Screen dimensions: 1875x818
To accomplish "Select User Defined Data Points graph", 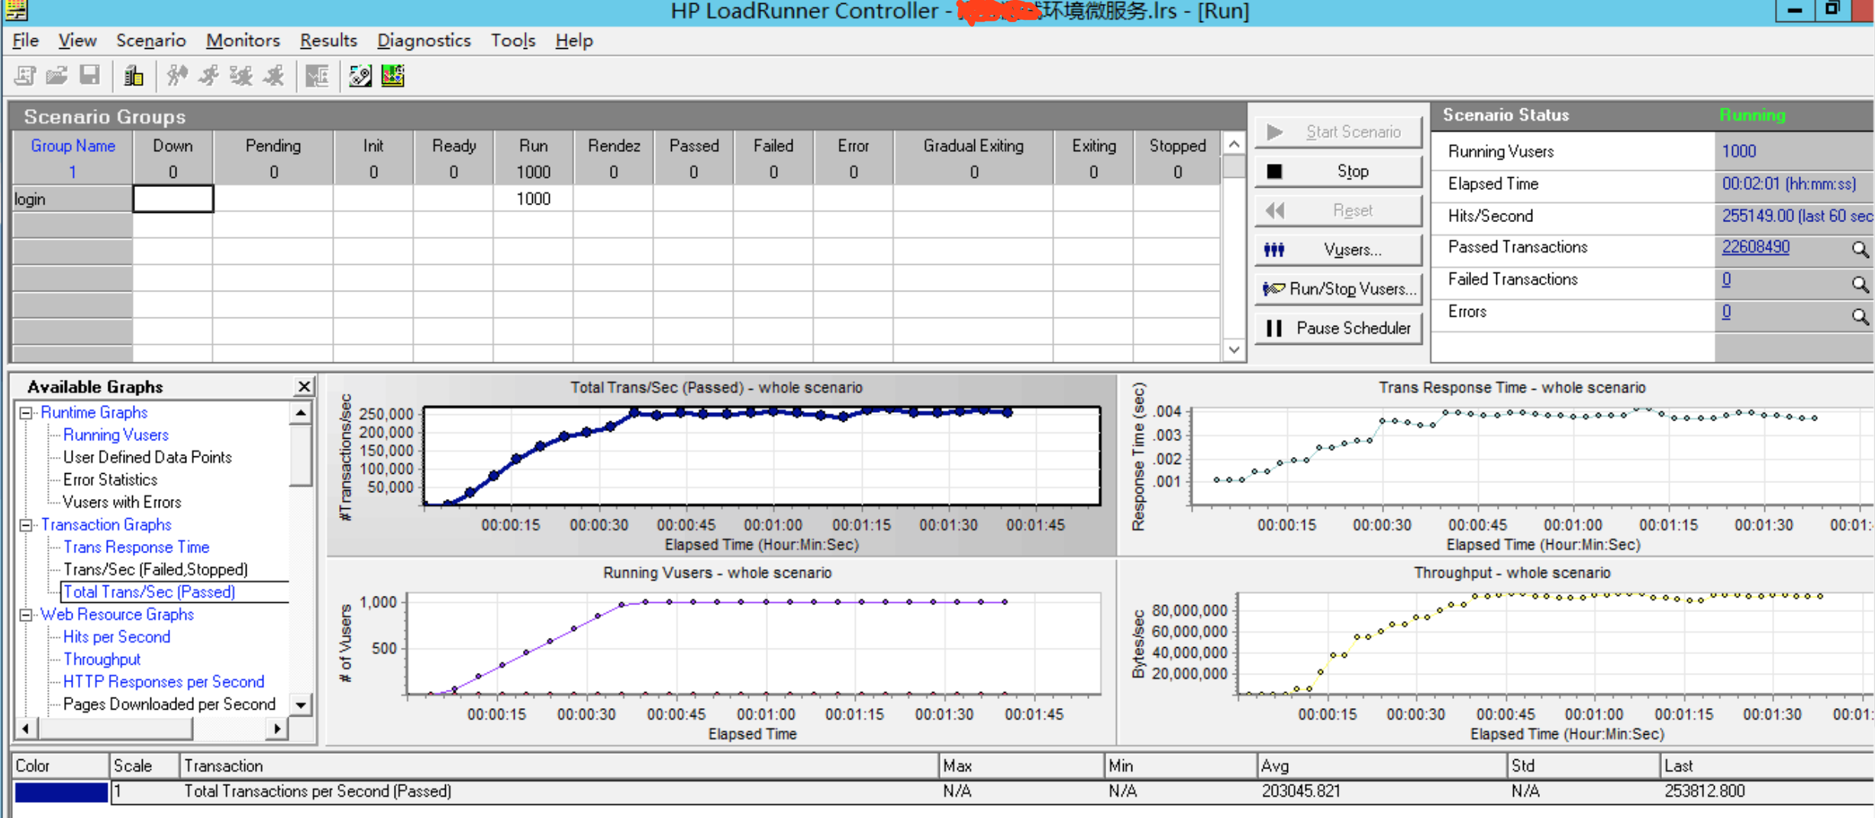I will pos(147,458).
